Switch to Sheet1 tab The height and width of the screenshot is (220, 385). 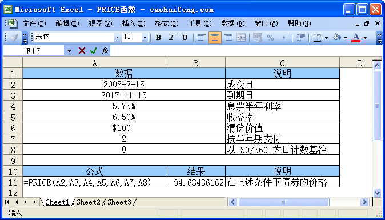point(58,202)
